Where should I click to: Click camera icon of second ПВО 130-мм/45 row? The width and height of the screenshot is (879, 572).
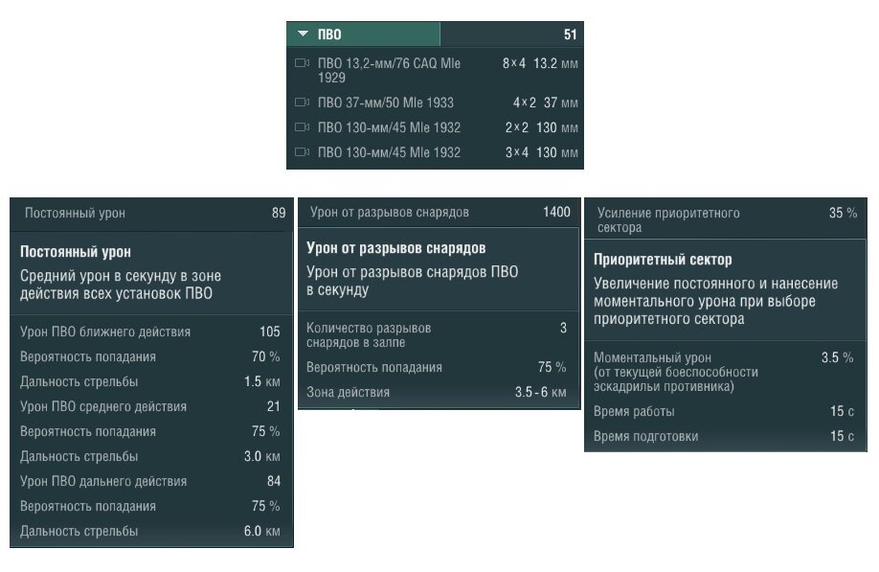click(x=303, y=152)
